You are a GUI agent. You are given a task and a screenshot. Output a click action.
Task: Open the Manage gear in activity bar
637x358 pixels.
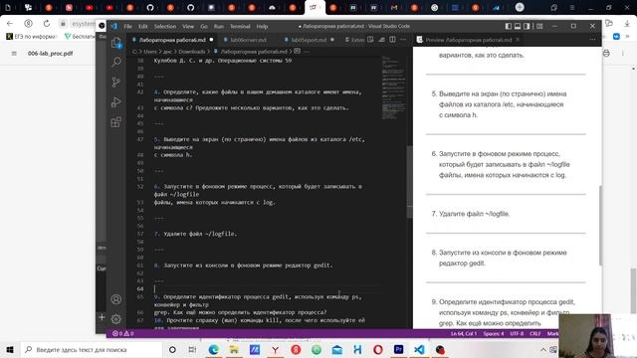[x=116, y=319]
